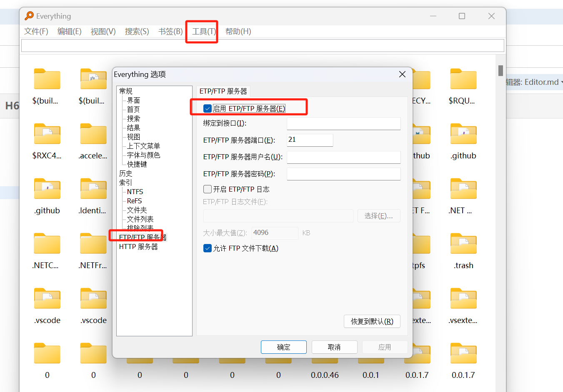Select 字体与颜色 in options tree

(x=143, y=155)
